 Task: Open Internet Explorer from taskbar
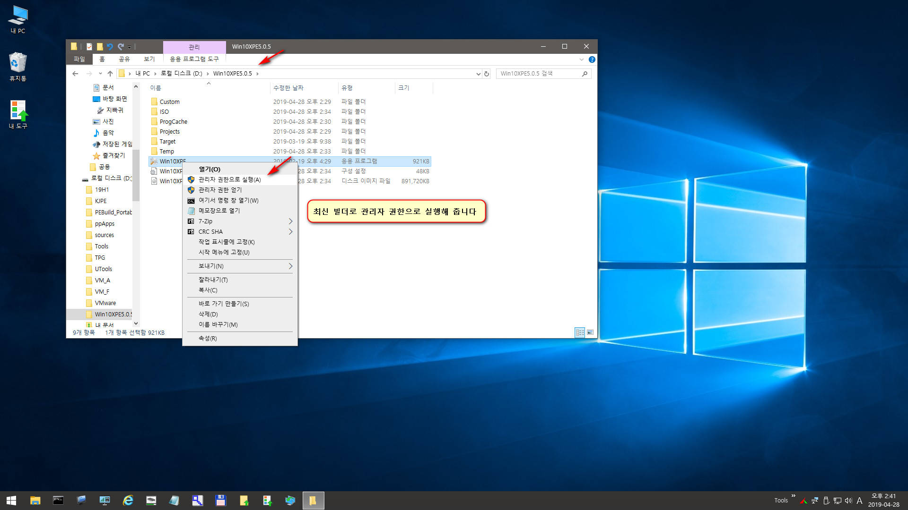pos(128,501)
